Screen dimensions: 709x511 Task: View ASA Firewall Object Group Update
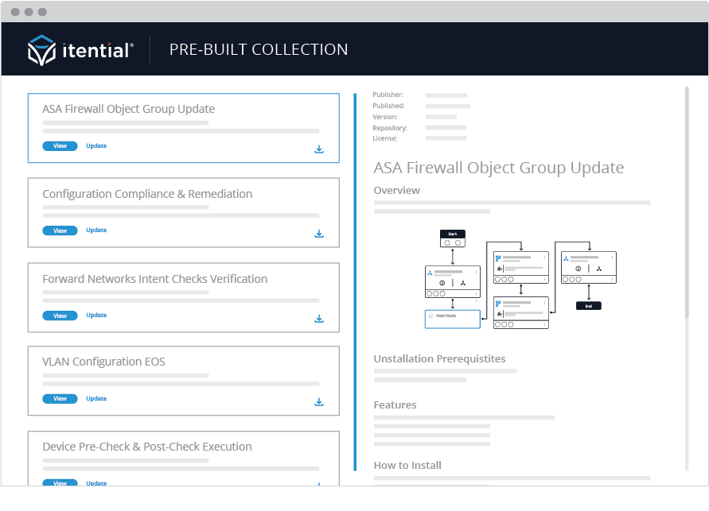pyautogui.click(x=60, y=145)
